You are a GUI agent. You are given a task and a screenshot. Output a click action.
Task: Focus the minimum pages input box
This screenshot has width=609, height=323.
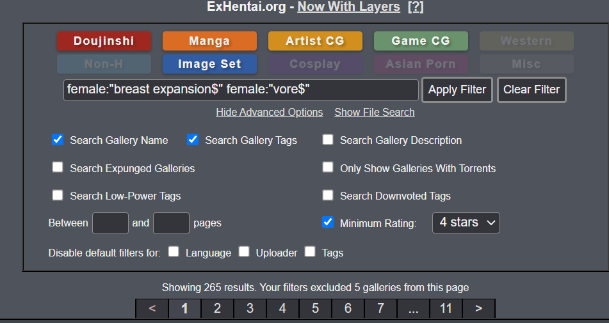110,223
